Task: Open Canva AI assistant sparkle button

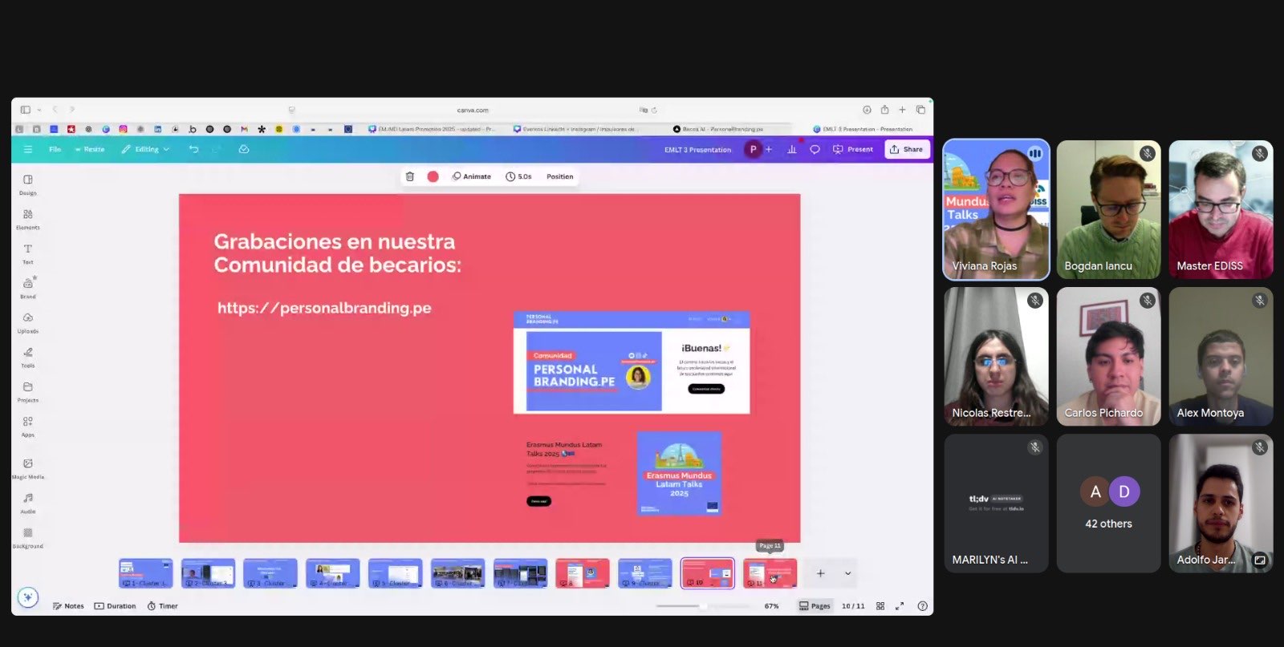Action: tap(28, 597)
